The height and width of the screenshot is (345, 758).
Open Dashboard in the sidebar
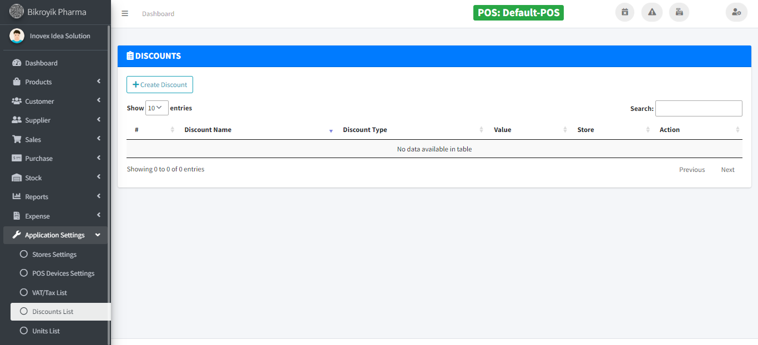point(41,63)
